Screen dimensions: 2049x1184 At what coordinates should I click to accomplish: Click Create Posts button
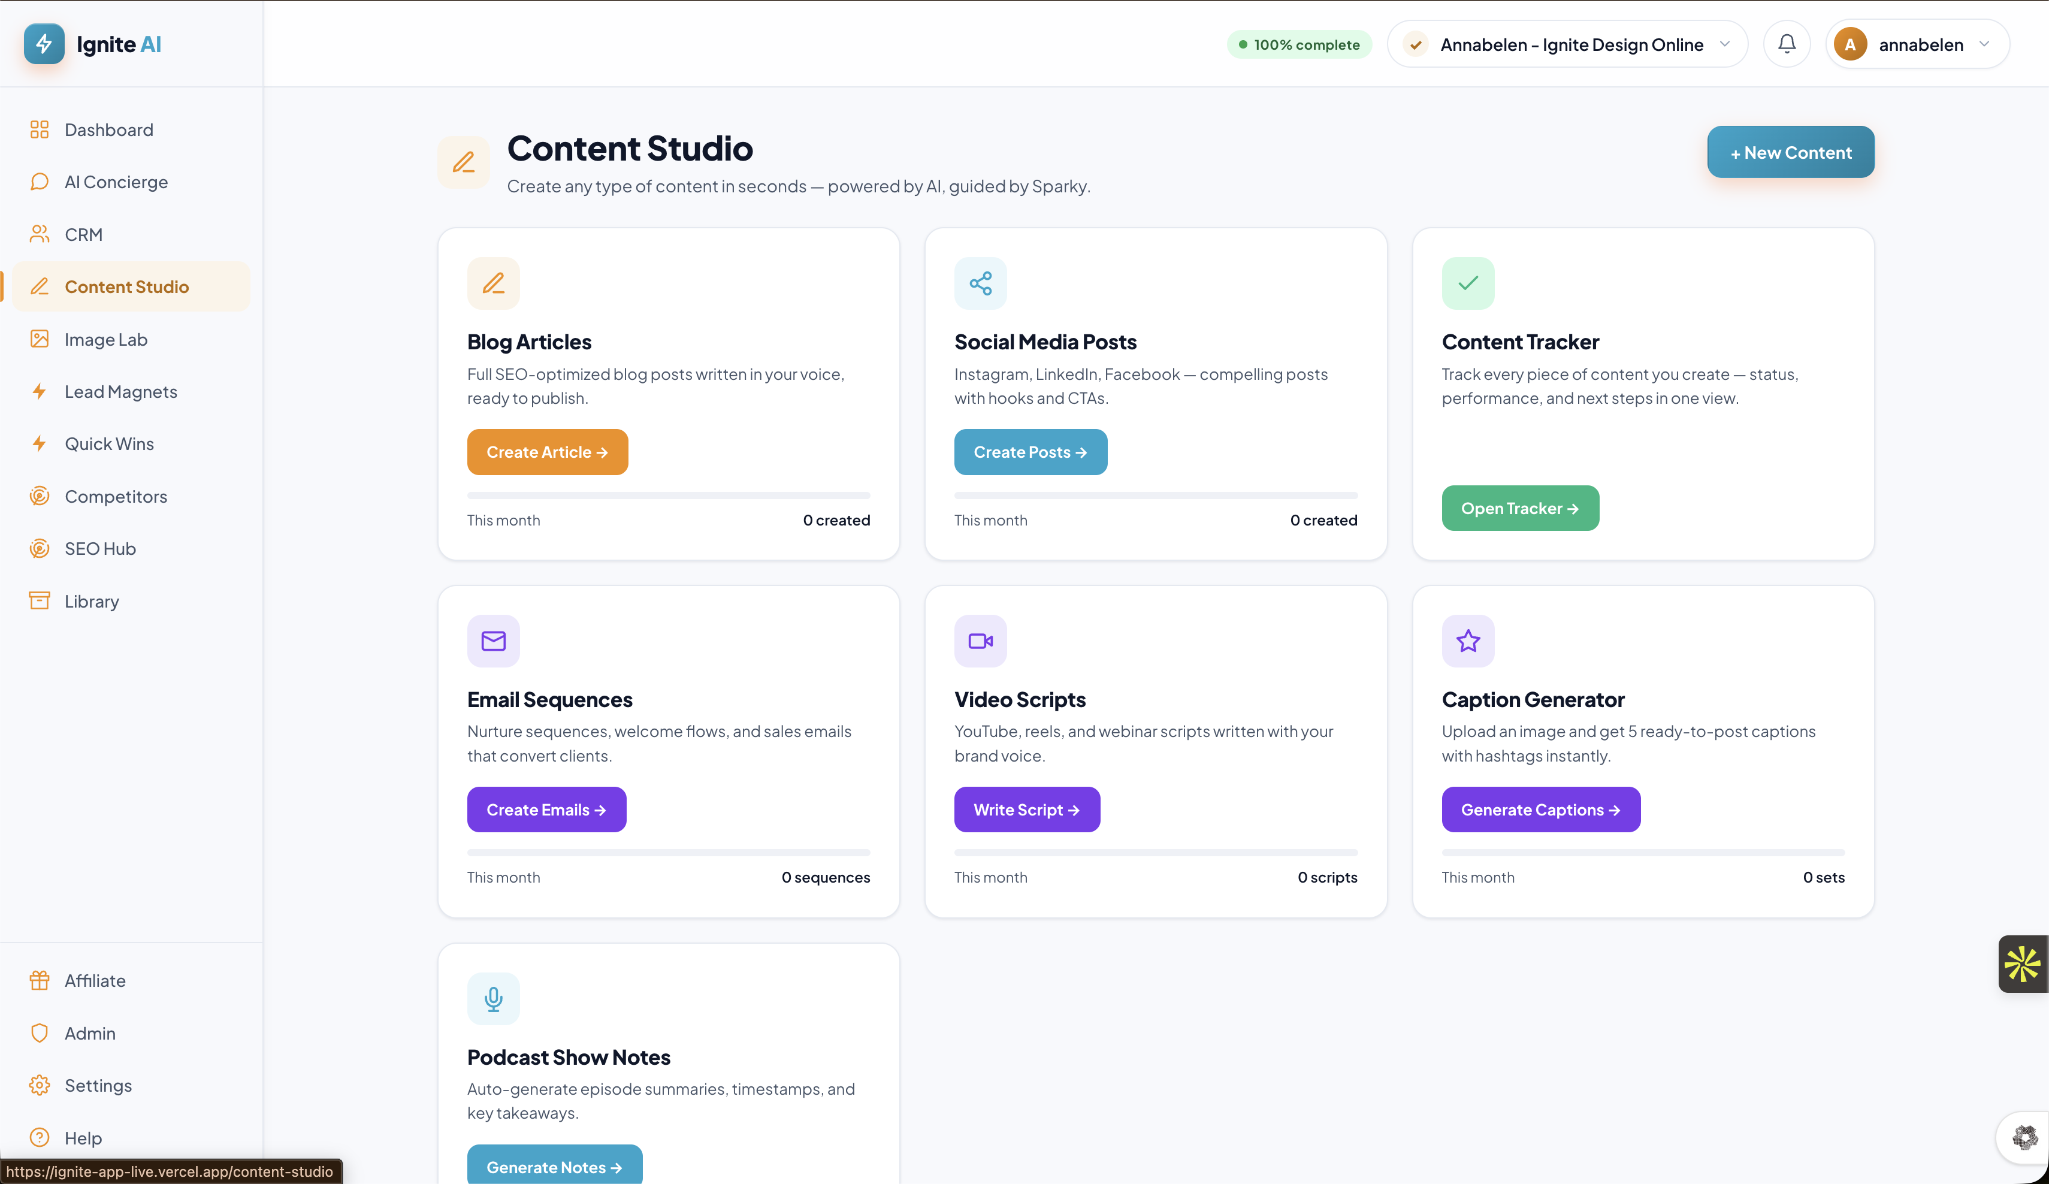click(x=1030, y=452)
